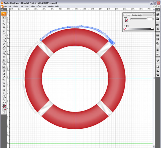Pick white swatch at ramp end
The image size is (161, 148).
tap(152, 28)
